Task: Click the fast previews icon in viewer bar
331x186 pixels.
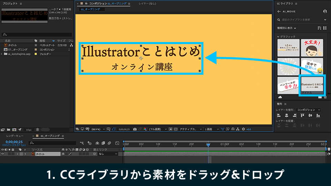Action: click(228, 129)
